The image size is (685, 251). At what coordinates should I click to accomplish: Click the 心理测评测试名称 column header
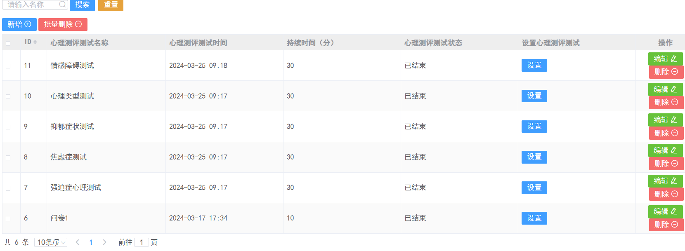click(79, 43)
